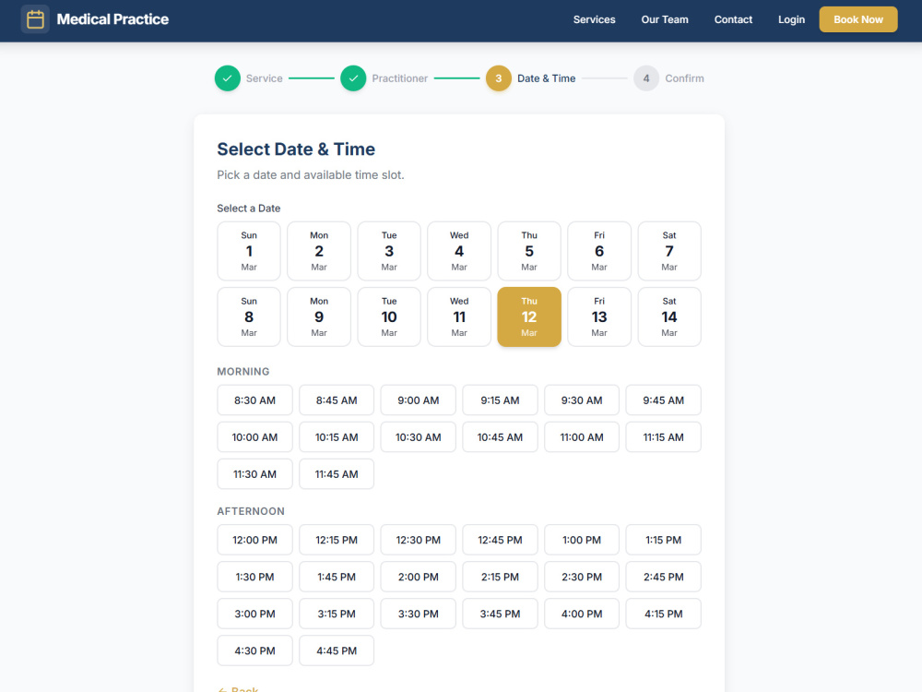This screenshot has height=692, width=922.
Task: Select Fri 6 Mar date
Action: (x=599, y=251)
